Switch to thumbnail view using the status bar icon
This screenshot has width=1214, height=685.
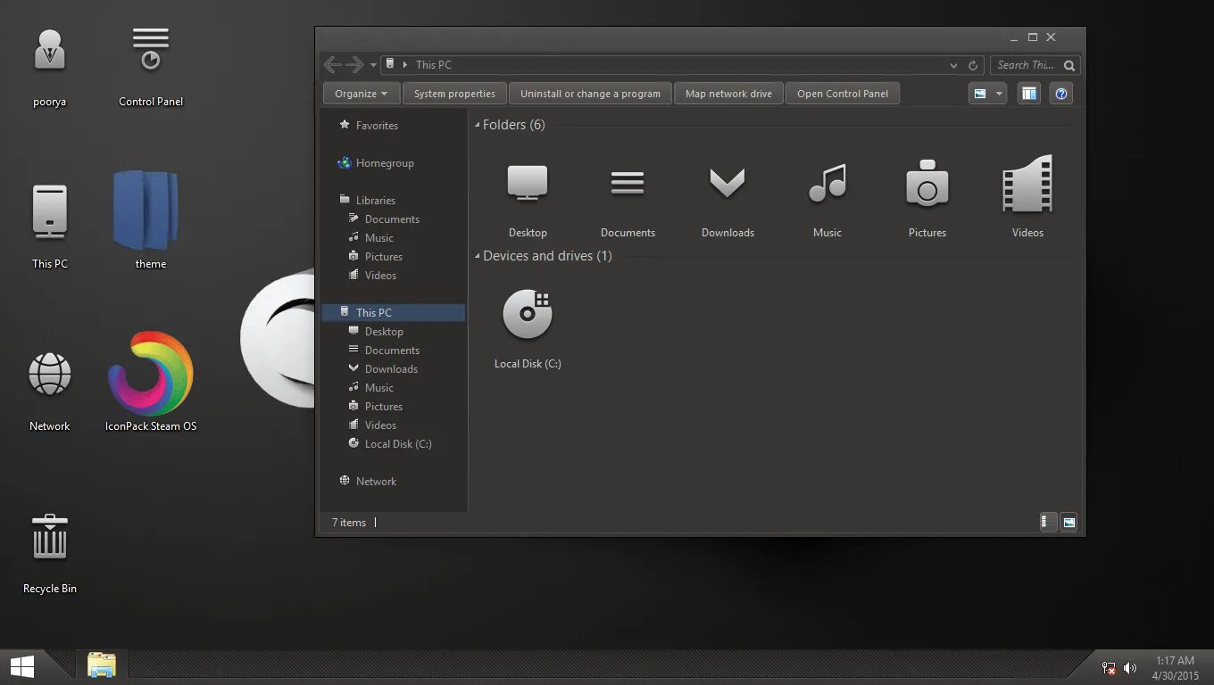click(x=1068, y=522)
